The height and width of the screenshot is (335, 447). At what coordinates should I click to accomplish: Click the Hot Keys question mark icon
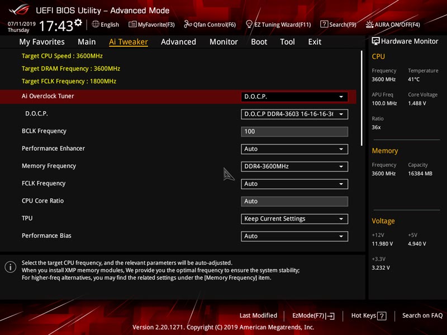(382, 316)
